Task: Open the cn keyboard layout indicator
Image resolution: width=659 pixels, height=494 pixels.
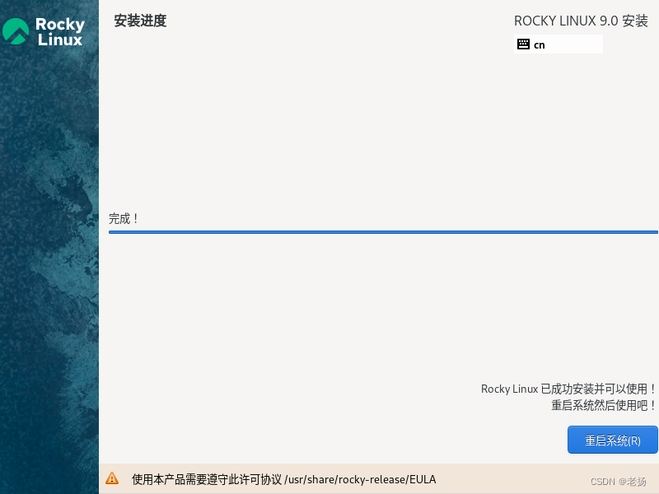Action: pyautogui.click(x=559, y=44)
